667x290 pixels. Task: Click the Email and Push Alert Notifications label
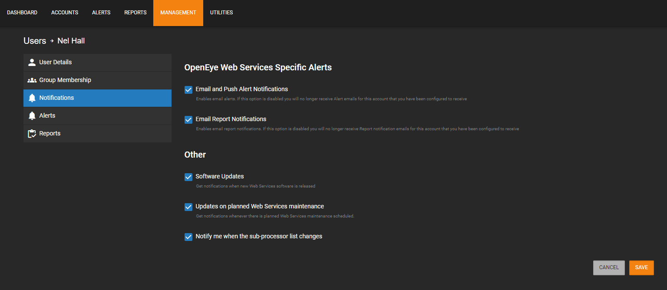(x=242, y=89)
